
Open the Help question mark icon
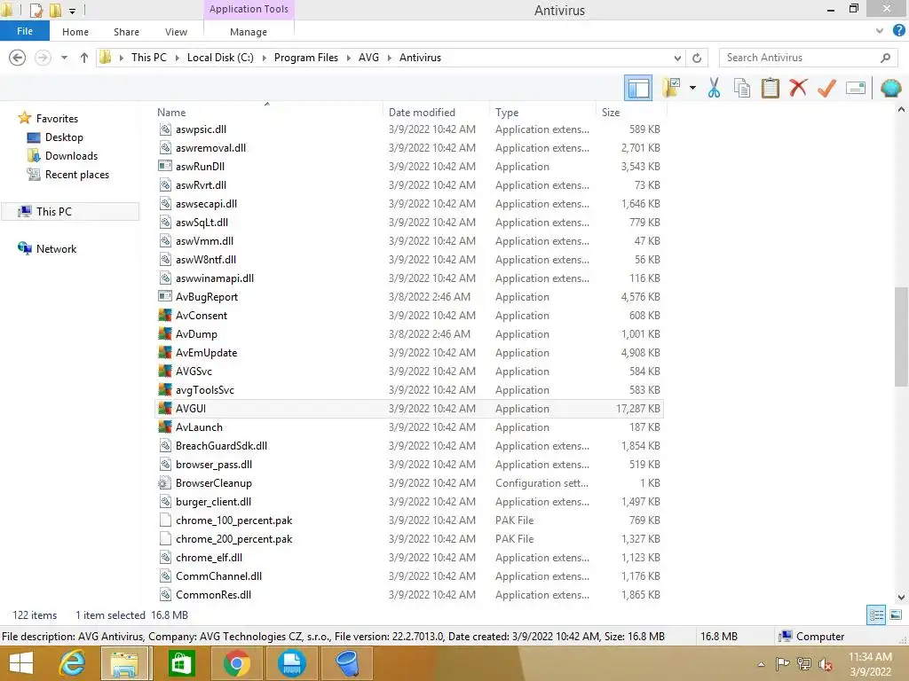tap(898, 31)
